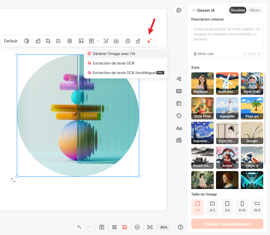Open the theme palette icon in sidebar
The image size is (270, 235).
(179, 116)
